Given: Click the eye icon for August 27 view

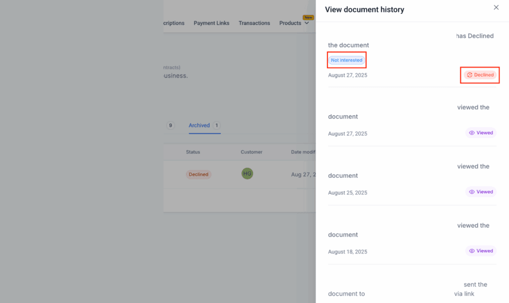Looking at the screenshot, I should pos(472,133).
